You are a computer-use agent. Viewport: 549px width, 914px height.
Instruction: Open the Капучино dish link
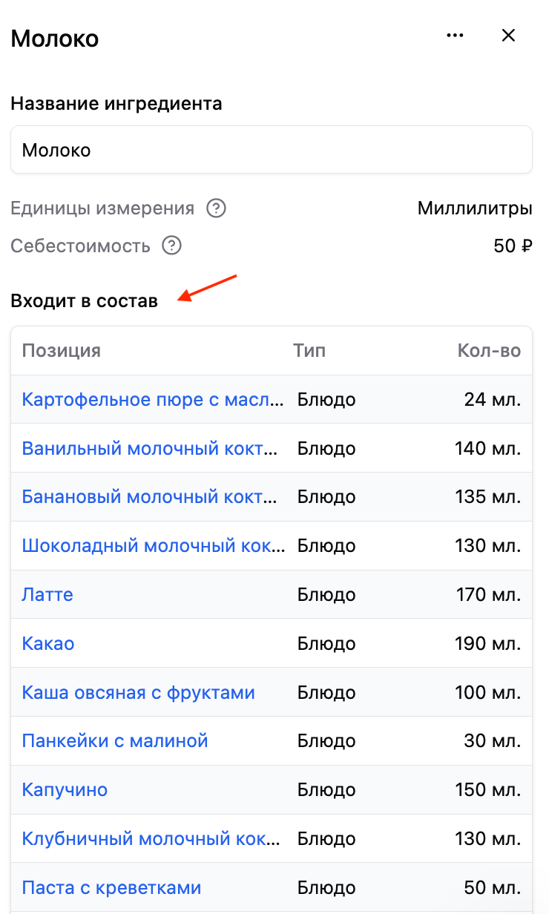(65, 789)
